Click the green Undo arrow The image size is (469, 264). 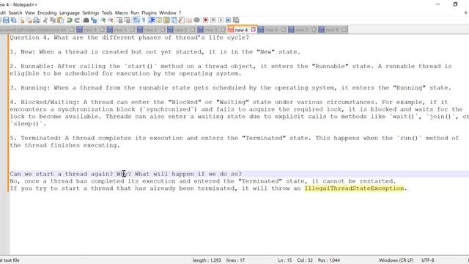coord(70,20)
